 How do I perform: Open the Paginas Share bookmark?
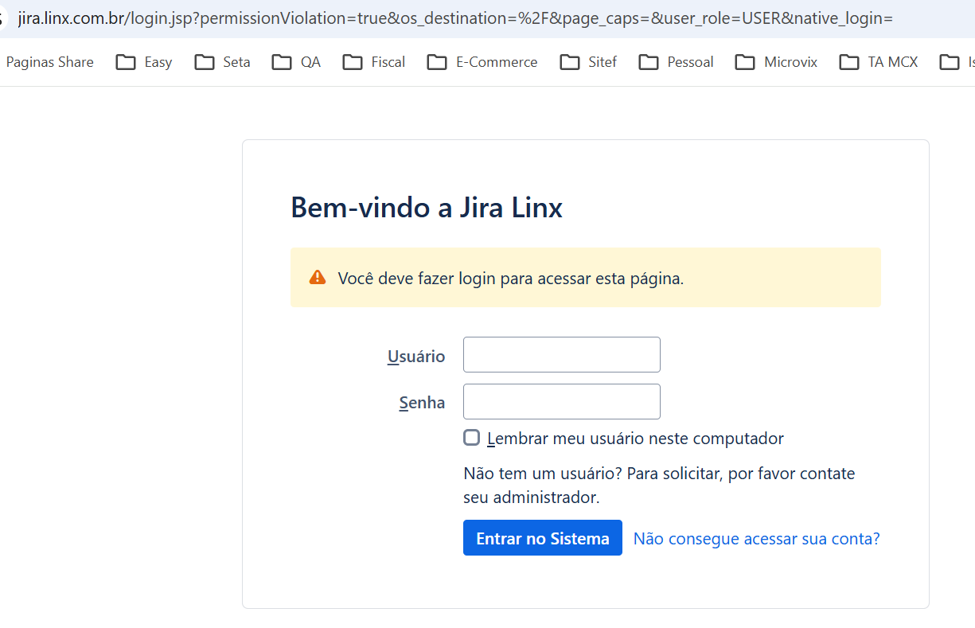[49, 62]
